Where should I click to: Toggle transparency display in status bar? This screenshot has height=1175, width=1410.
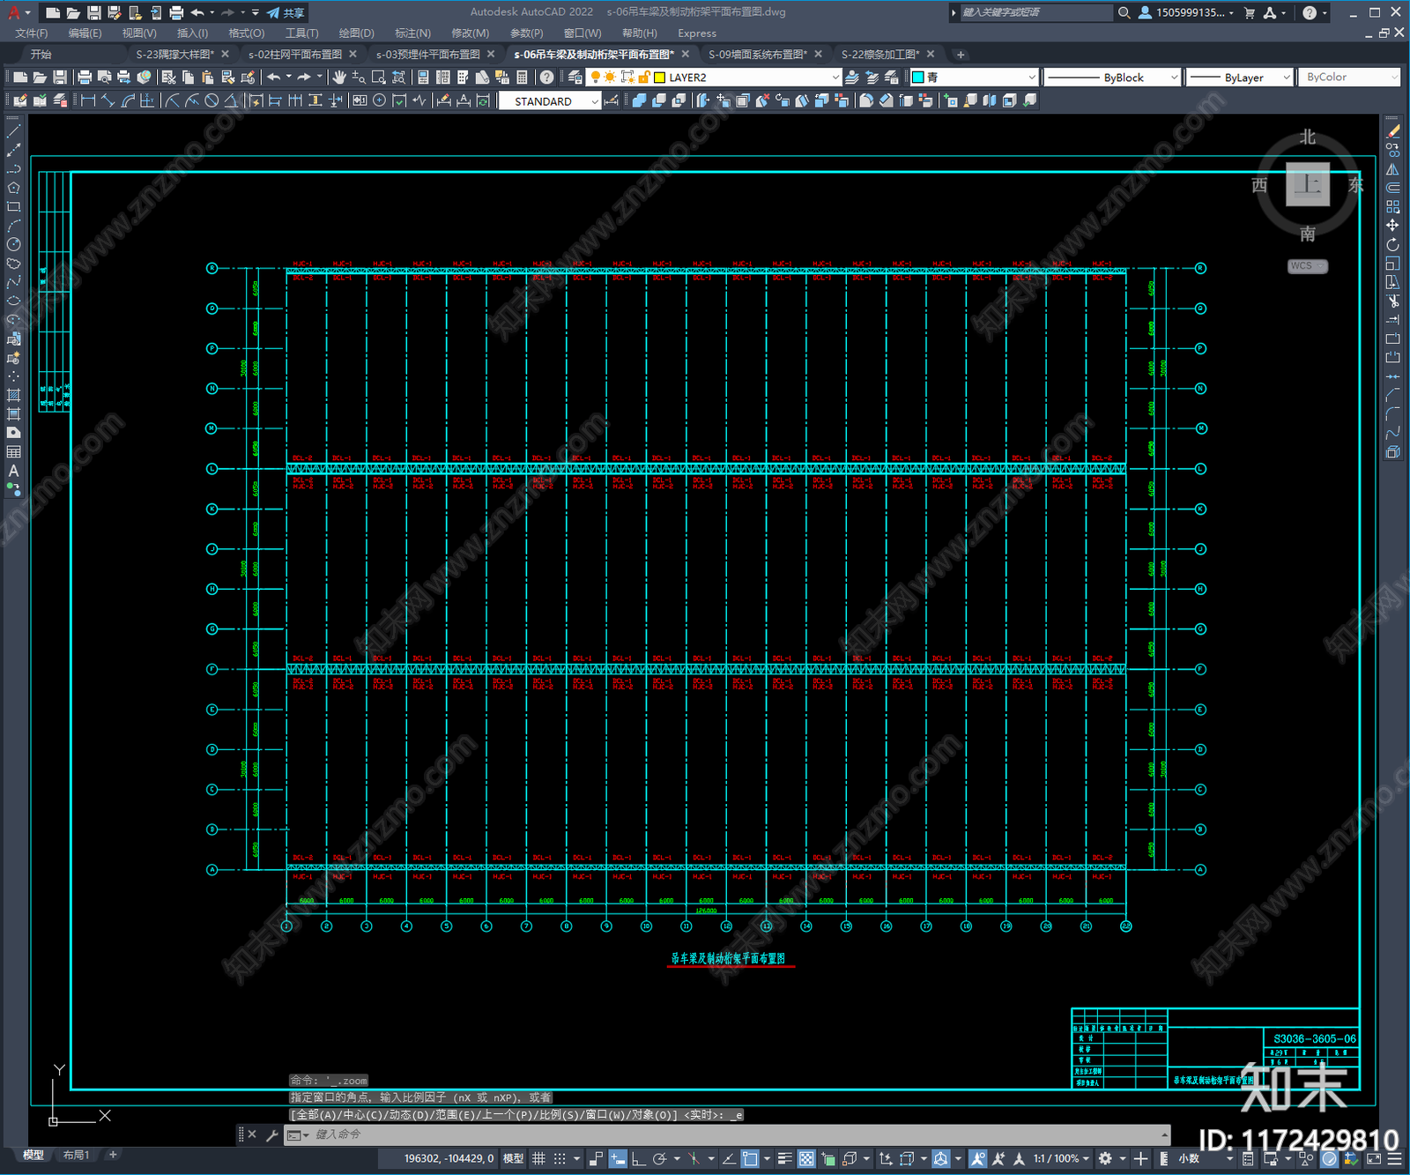[x=806, y=1159]
